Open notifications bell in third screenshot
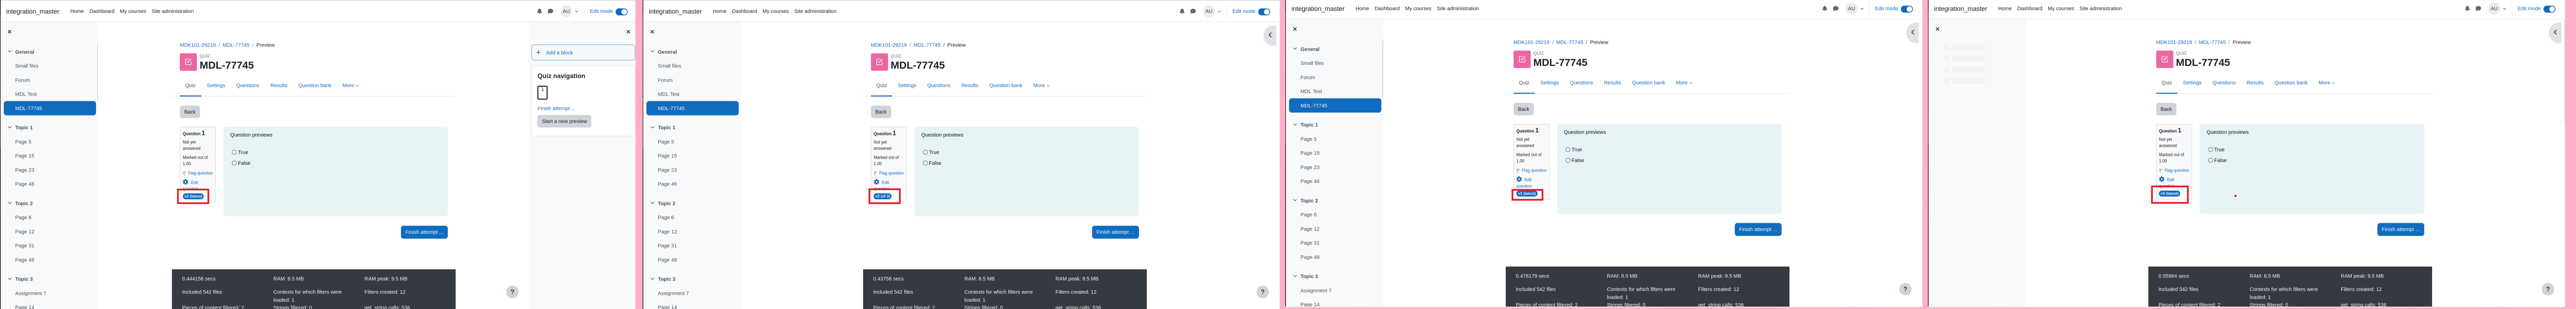The height and width of the screenshot is (309, 2576). coord(1825,8)
